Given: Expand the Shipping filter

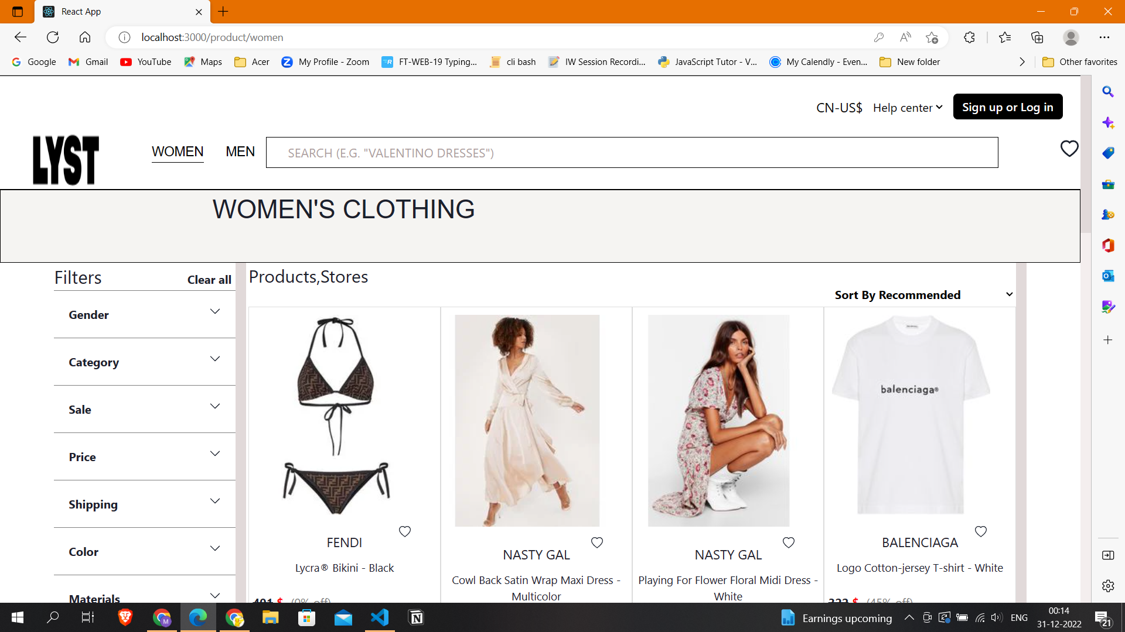Looking at the screenshot, I should (145, 504).
